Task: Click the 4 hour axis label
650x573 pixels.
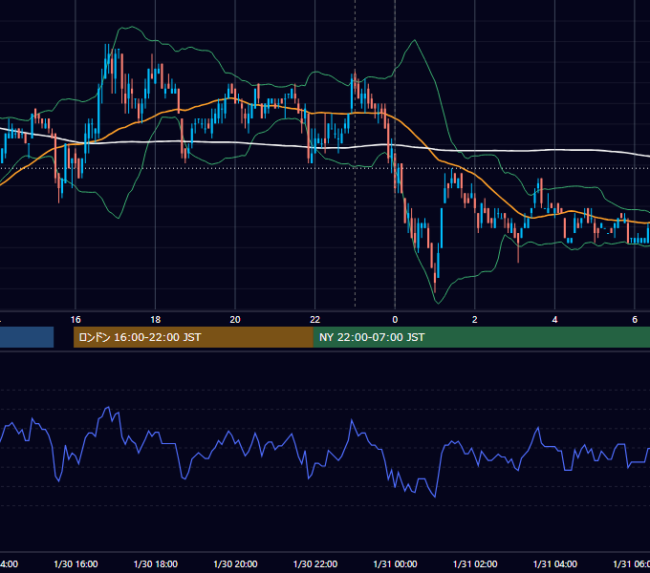Action: point(554,320)
